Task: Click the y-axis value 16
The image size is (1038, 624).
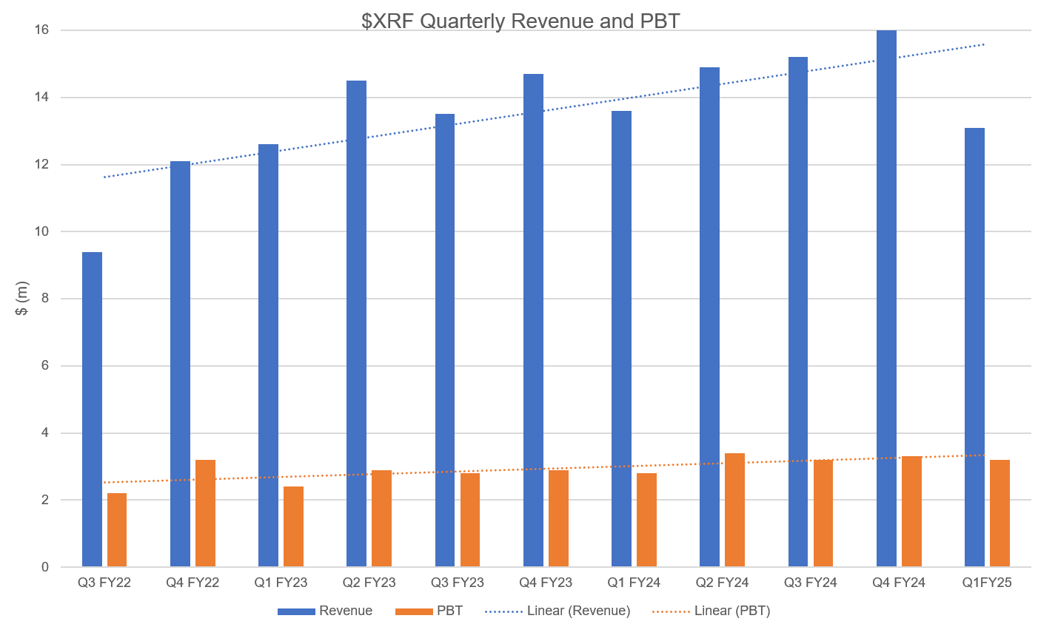Action: click(41, 30)
